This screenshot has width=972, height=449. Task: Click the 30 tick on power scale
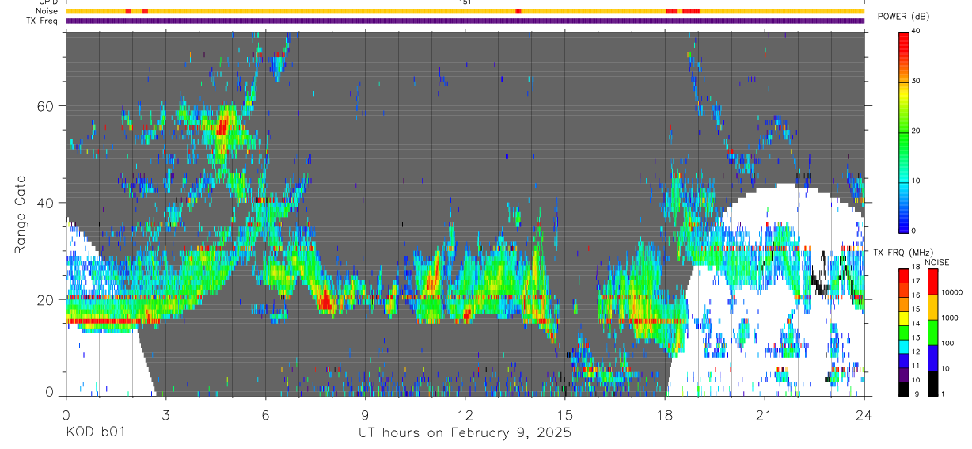point(917,82)
